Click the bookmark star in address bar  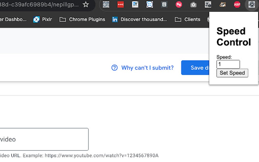coord(86,4)
